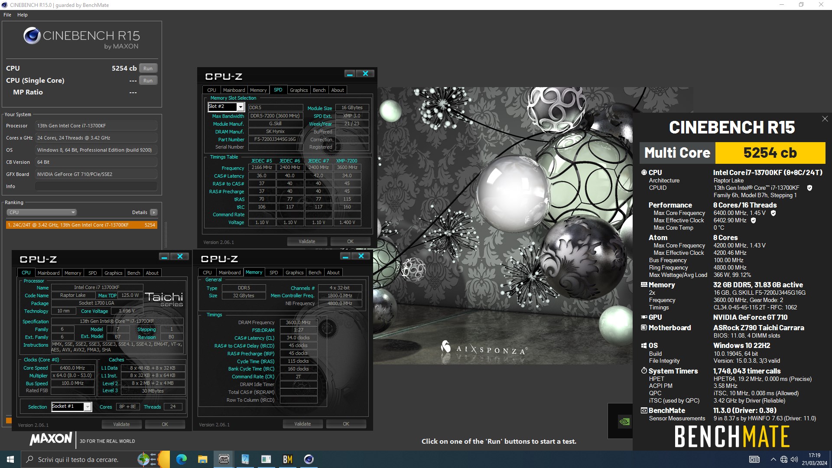Open the Socket #1 selection dropdown
This screenshot has width=832, height=468.
pos(88,406)
